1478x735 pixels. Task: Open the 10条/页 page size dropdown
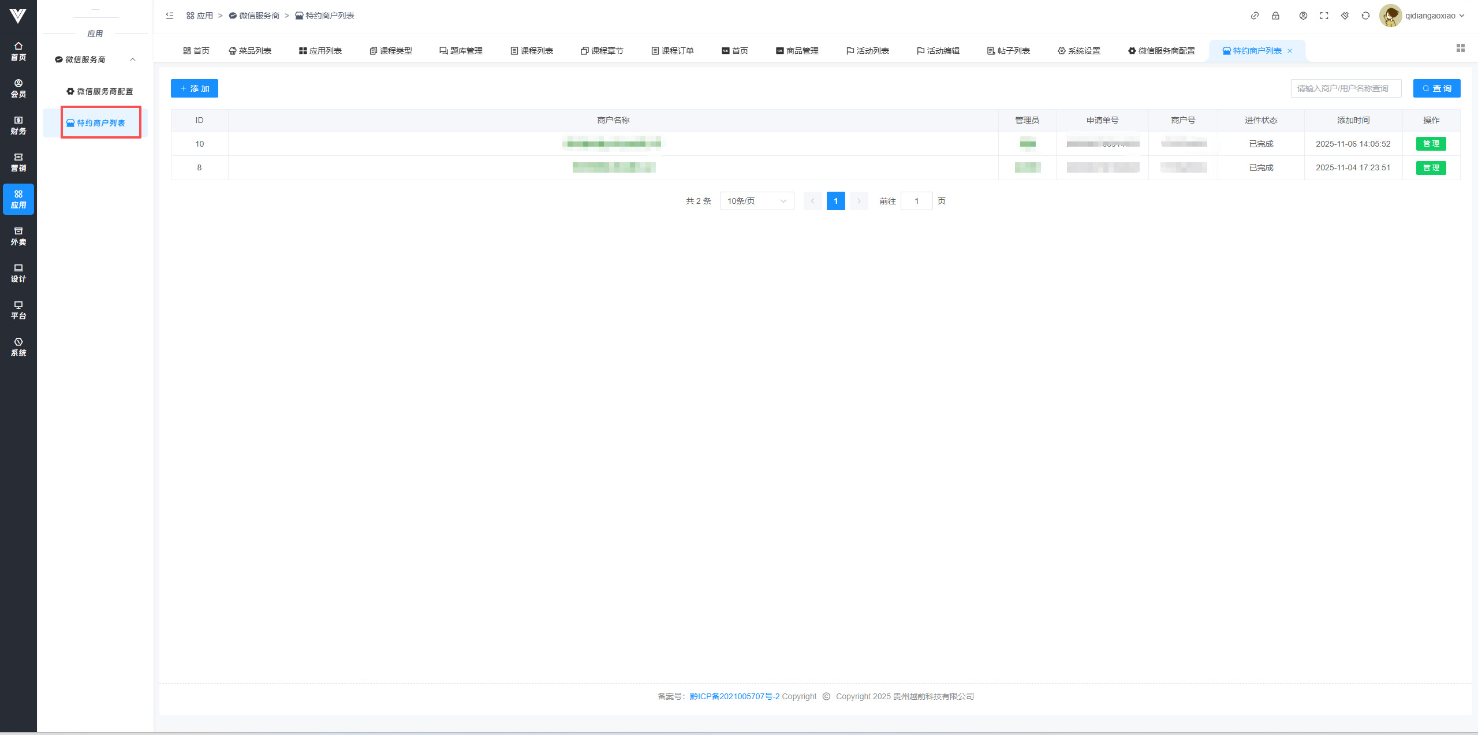(x=756, y=201)
